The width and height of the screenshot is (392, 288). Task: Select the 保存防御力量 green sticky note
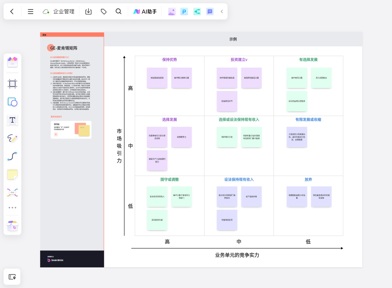click(x=157, y=220)
